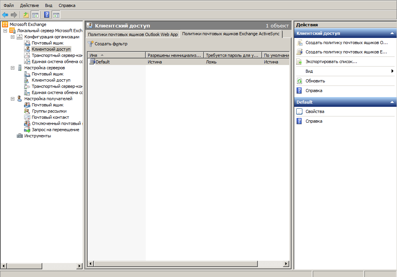Click the Экспортировать список icon
This screenshot has width=397, height=277.
[x=300, y=62]
